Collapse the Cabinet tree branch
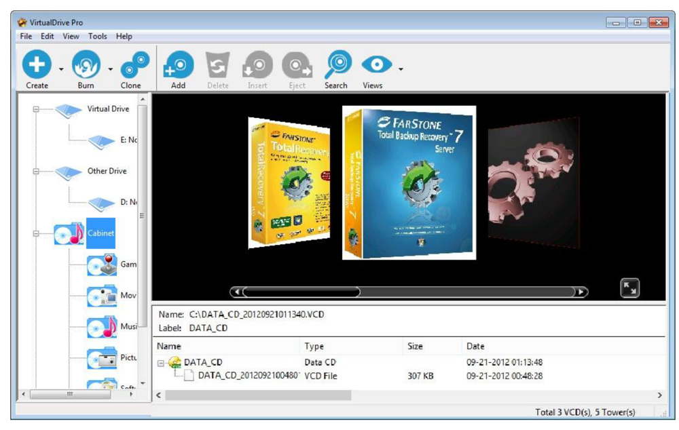The width and height of the screenshot is (679, 430). 37,233
